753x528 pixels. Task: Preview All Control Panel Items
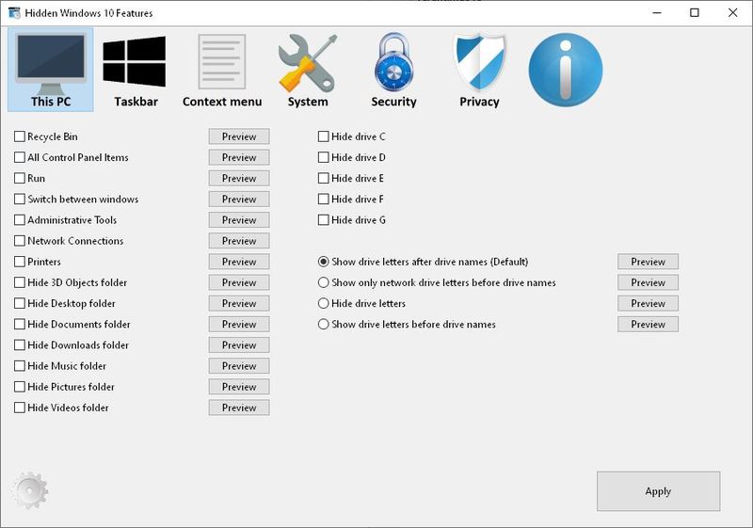pos(239,157)
